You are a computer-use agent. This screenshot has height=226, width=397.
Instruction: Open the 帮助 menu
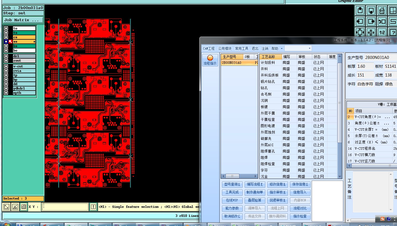pyautogui.click(x=275, y=48)
